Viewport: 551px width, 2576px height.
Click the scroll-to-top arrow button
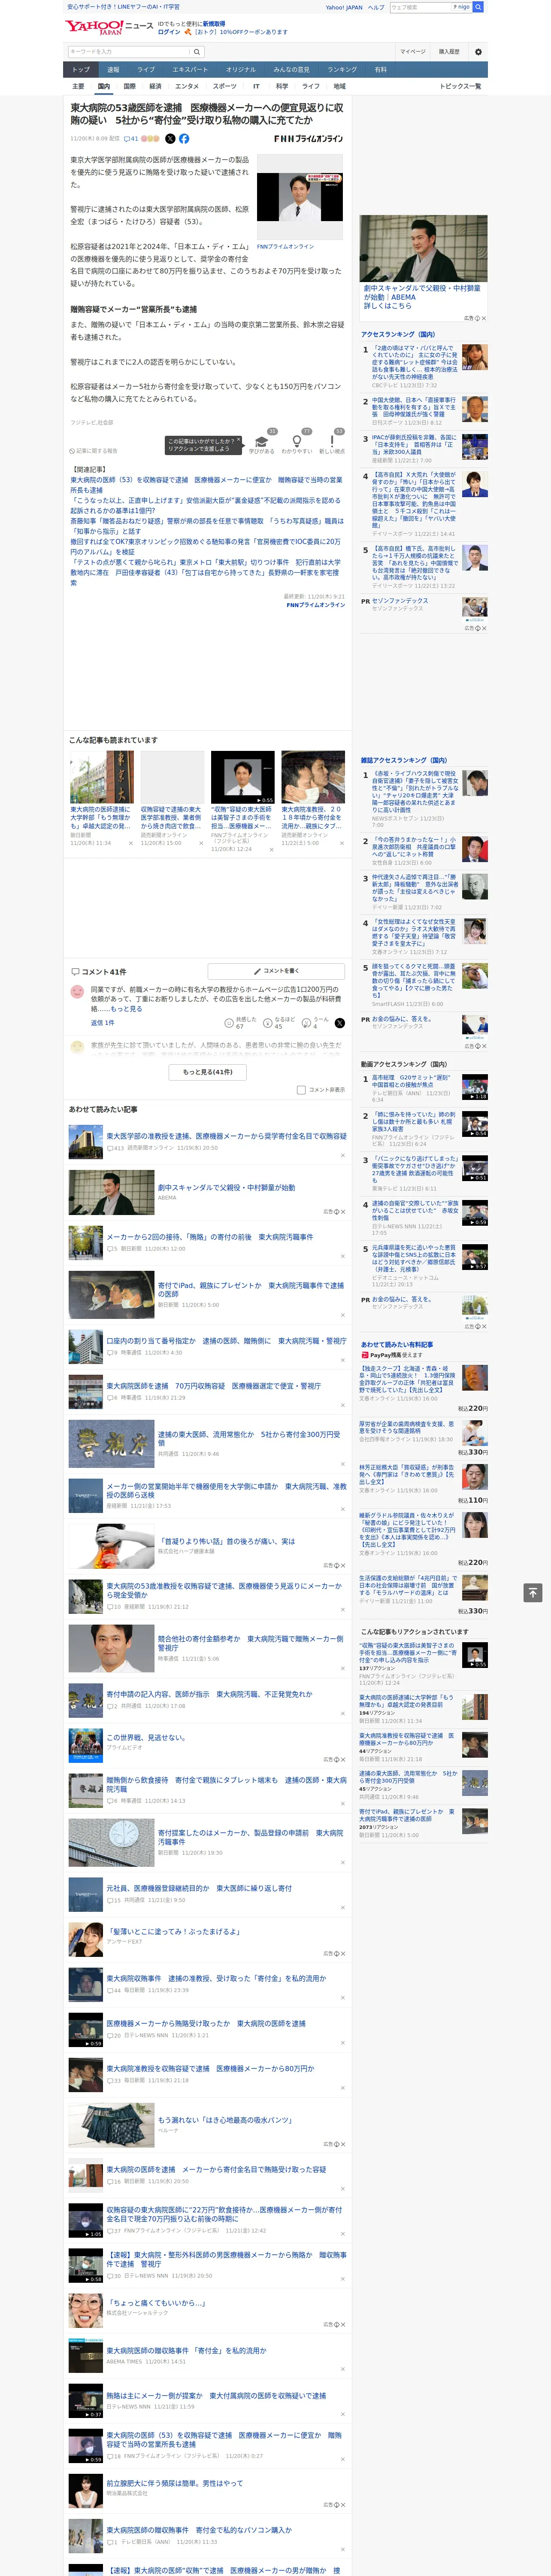tap(533, 1593)
